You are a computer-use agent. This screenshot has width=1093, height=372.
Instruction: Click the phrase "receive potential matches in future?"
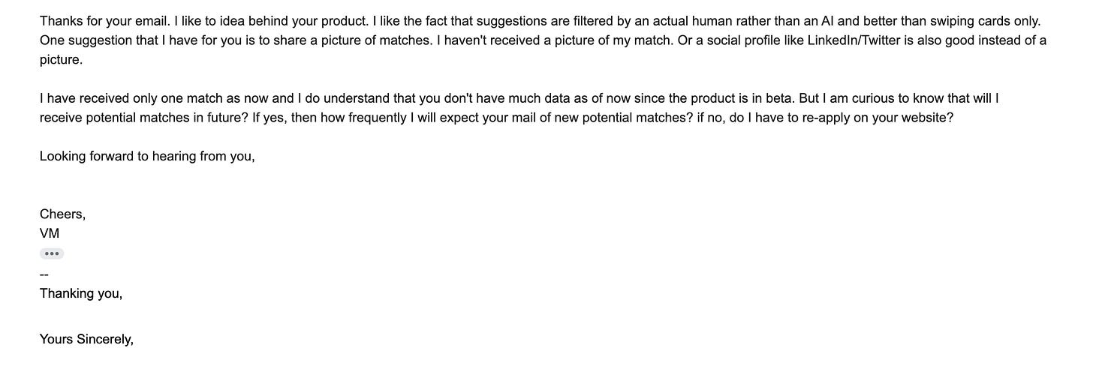[x=144, y=118]
